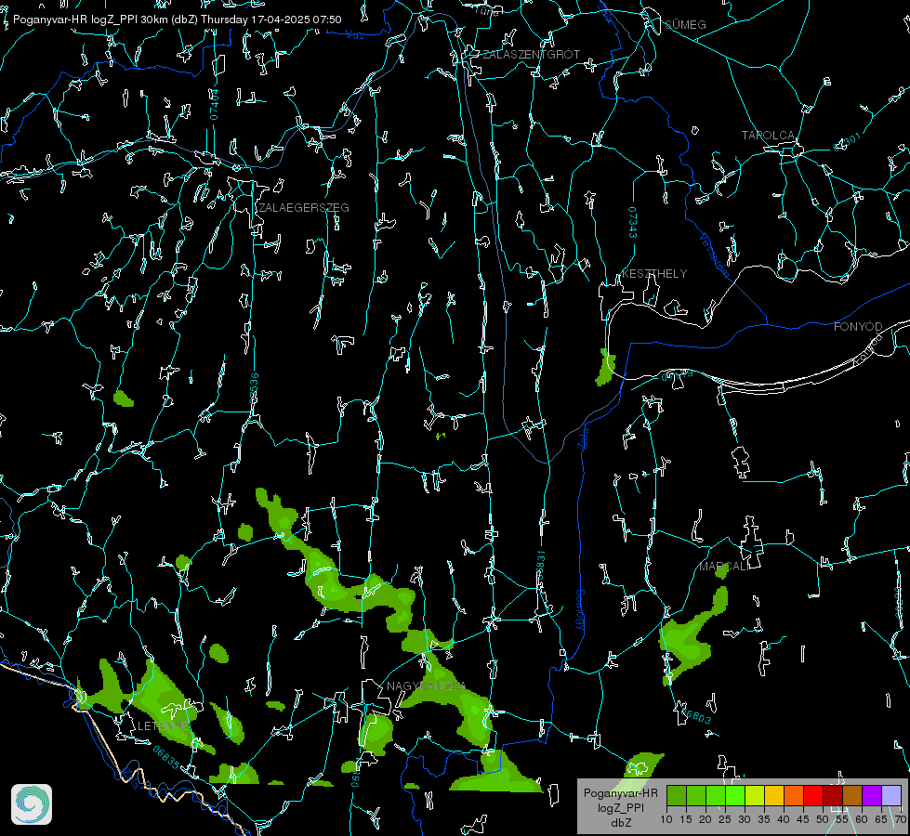Click the dbZ unit label in legend
The width and height of the screenshot is (910, 836).
pyautogui.click(x=620, y=823)
